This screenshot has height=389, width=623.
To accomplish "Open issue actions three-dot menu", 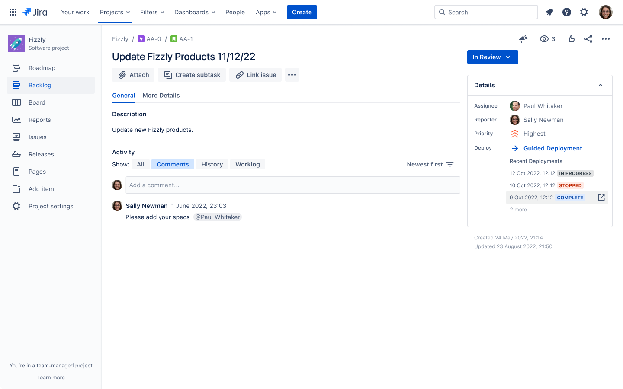I will coord(606,39).
